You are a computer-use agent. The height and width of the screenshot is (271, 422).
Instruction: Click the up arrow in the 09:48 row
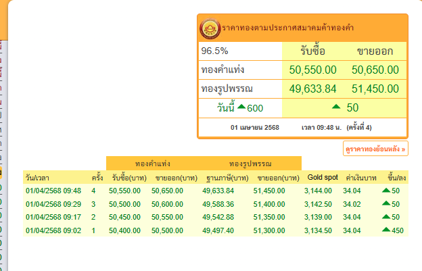(386, 190)
